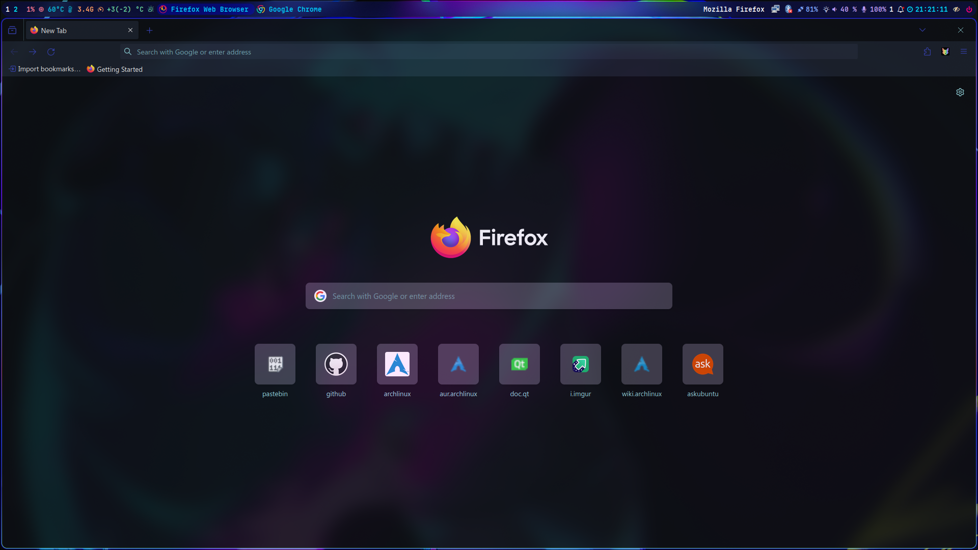Click the weather sun icon
Viewport: 978px width, 550px height.
151,9
